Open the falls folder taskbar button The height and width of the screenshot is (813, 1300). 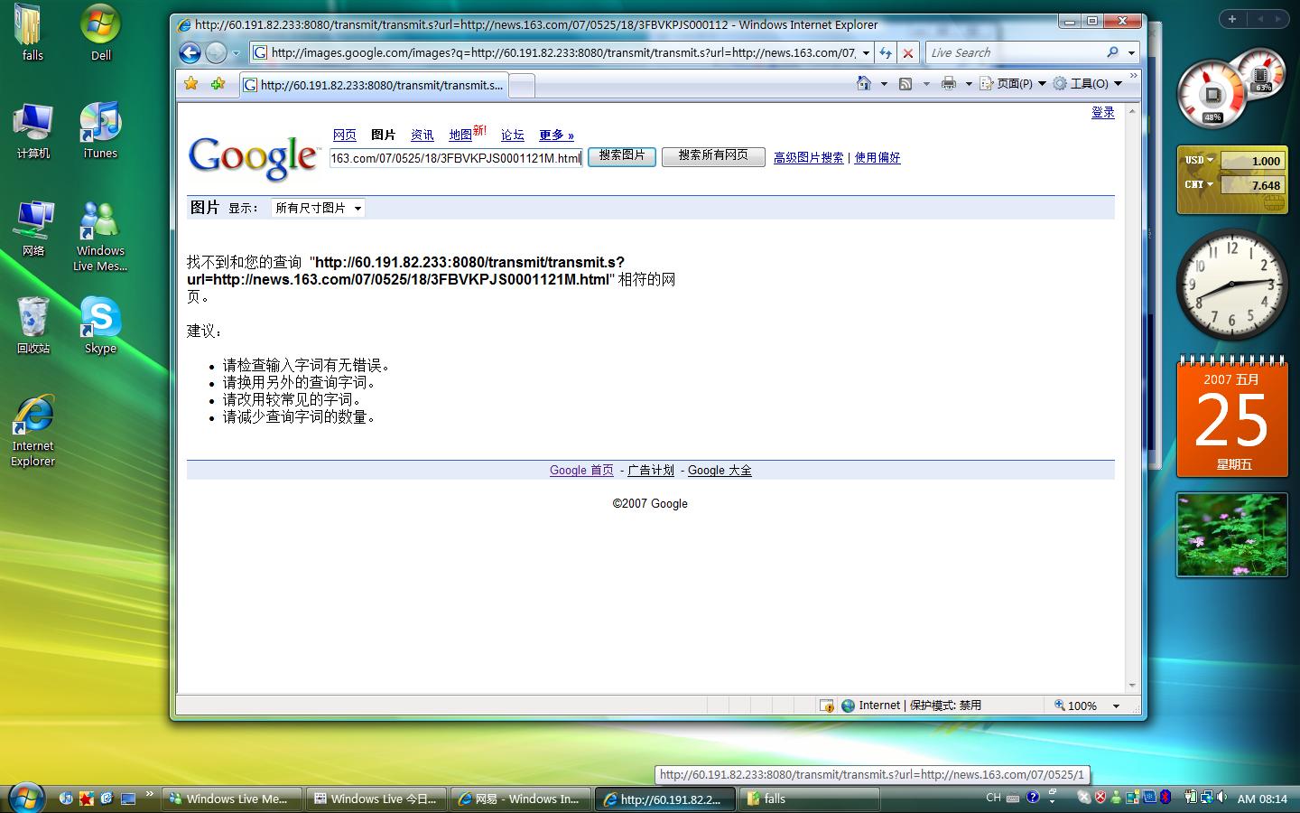[x=810, y=799]
